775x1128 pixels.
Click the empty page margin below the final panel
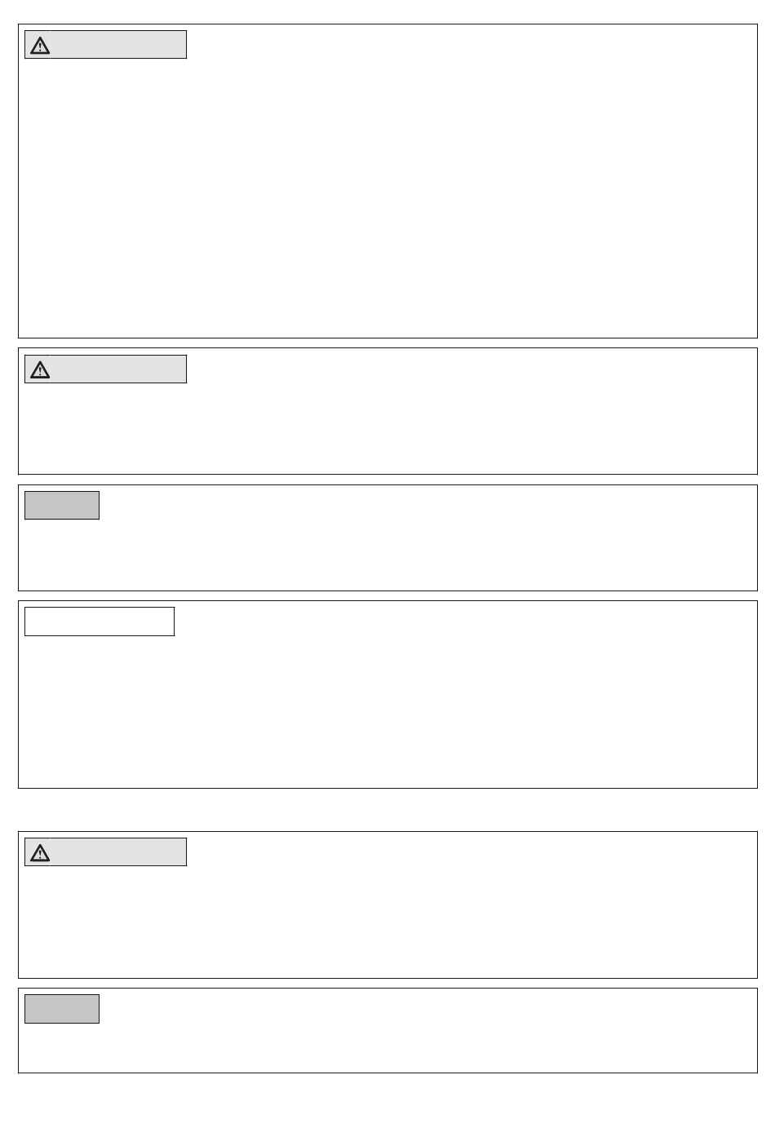click(387, 1100)
